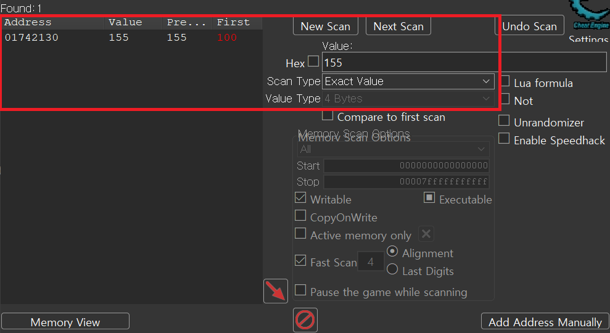Image resolution: width=610 pixels, height=333 pixels.
Task: Click Add Address Manually button
Action: coord(545,322)
